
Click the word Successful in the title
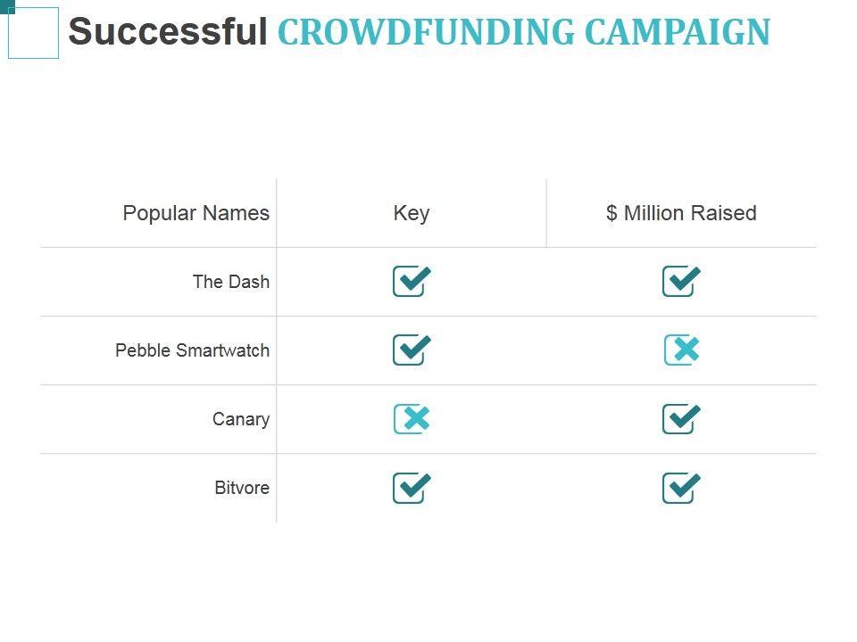click(168, 32)
